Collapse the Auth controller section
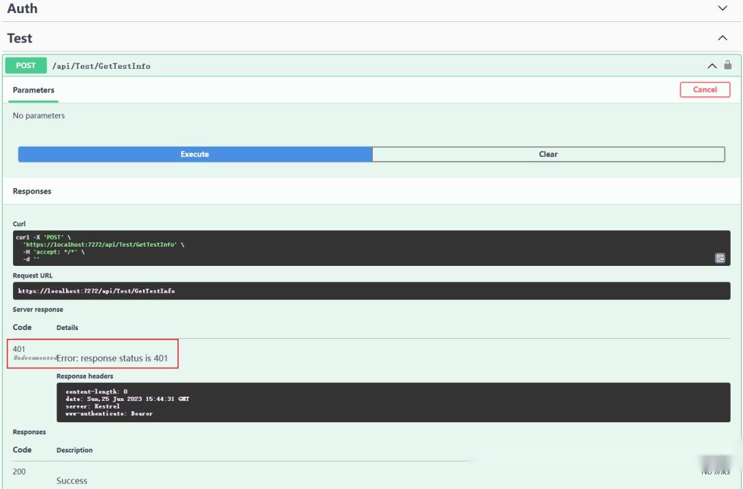Screen dimensions: 743x489 tap(721, 8)
